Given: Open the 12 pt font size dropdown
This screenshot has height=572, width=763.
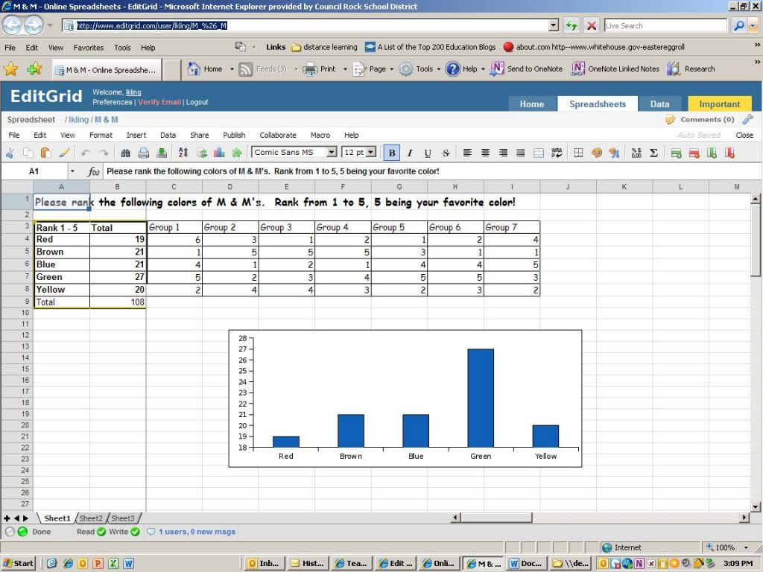Looking at the screenshot, I should [370, 152].
